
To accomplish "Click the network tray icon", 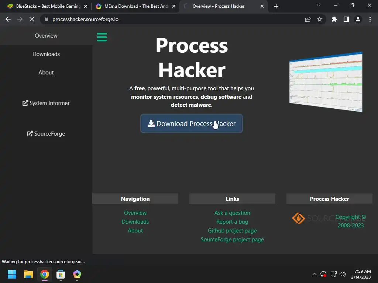I will [333, 274].
